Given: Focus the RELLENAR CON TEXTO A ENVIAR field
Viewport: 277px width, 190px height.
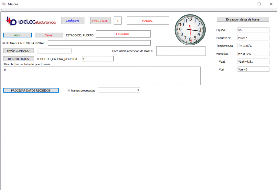Looking at the screenshot, I should tap(99, 43).
